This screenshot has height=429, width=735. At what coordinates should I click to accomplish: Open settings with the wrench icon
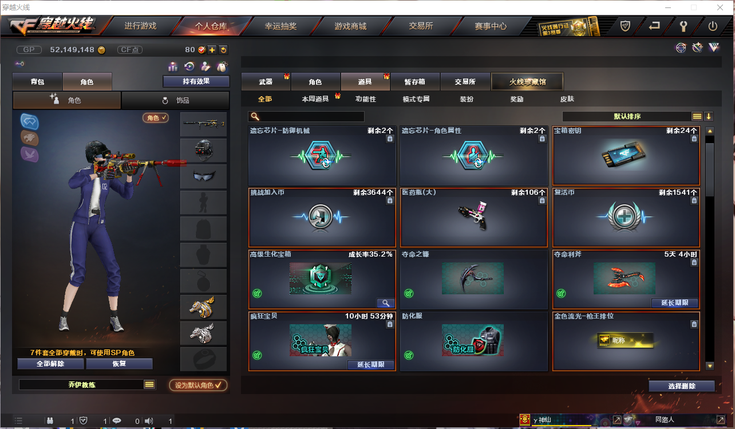click(683, 26)
